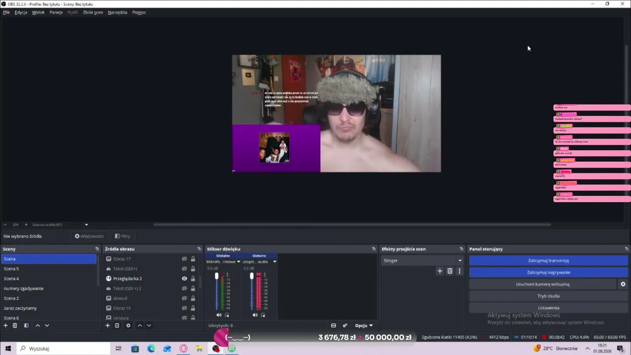Open the Zbiór scen menu
631x355 pixels.
(x=93, y=12)
